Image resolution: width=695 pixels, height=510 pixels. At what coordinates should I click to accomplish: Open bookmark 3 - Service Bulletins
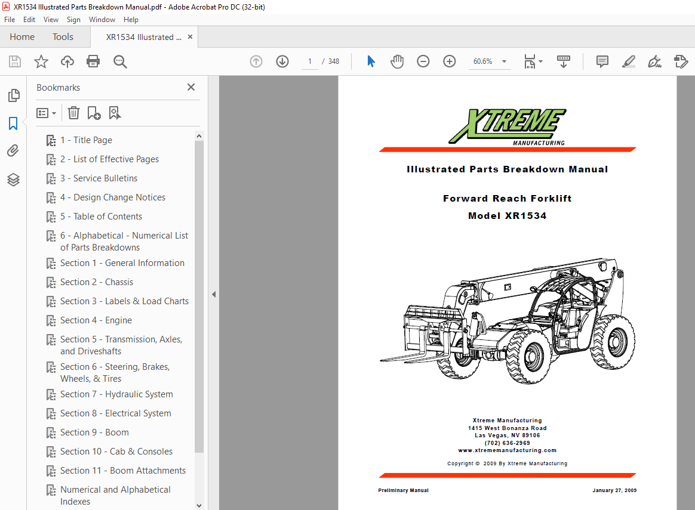99,178
